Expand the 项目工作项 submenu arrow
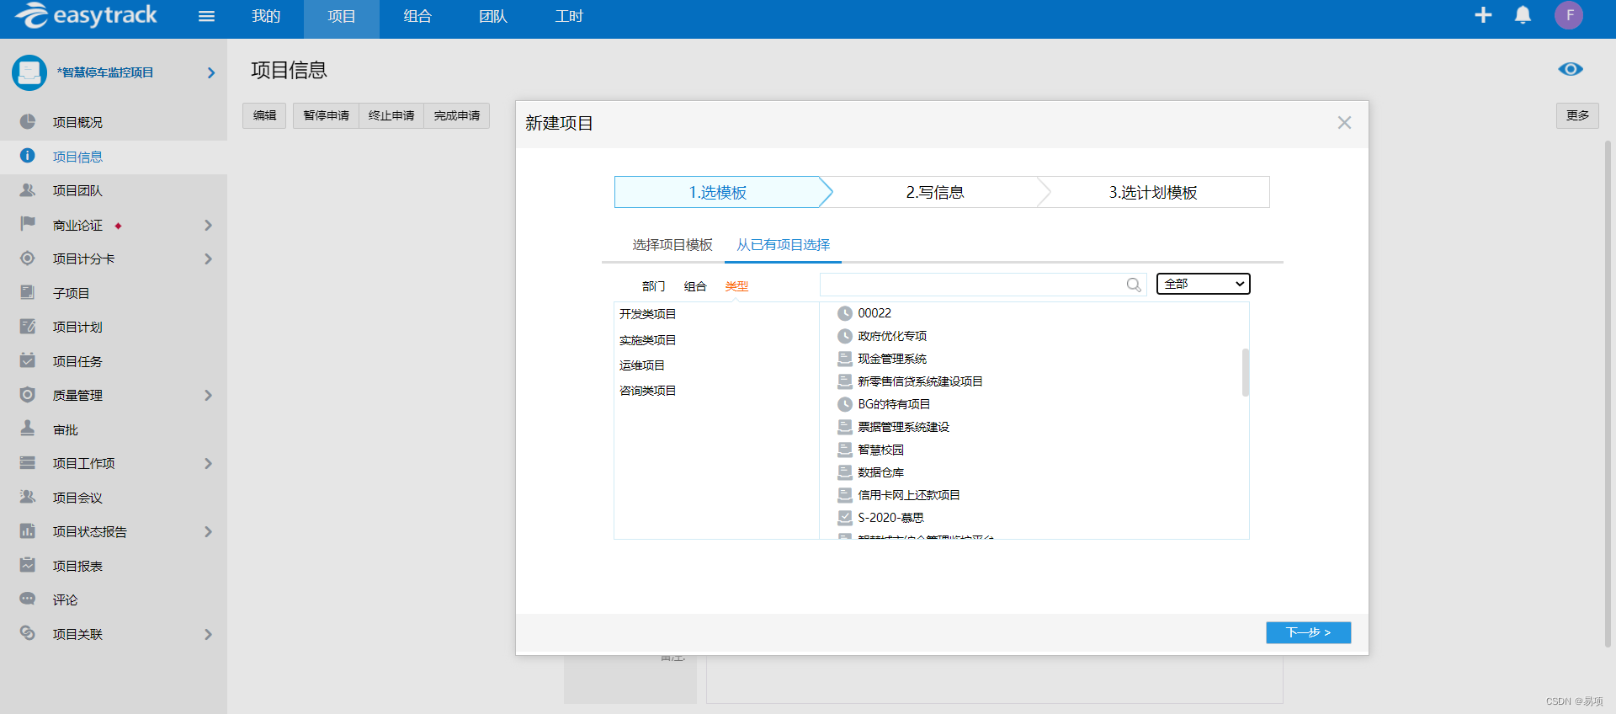 (x=208, y=464)
